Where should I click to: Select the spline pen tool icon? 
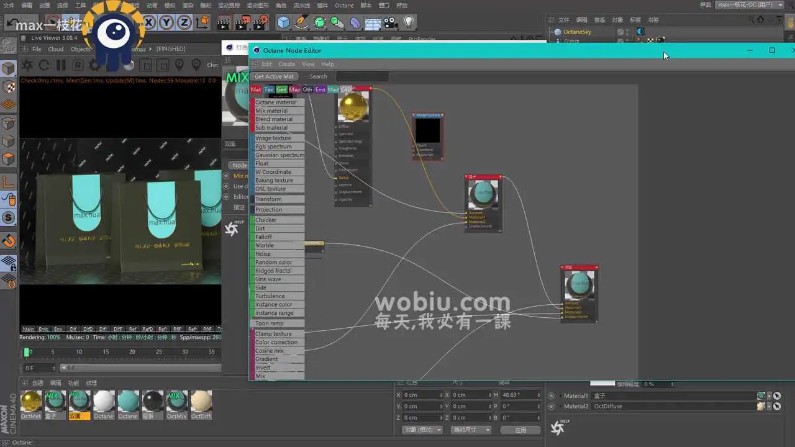pyautogui.click(x=301, y=23)
